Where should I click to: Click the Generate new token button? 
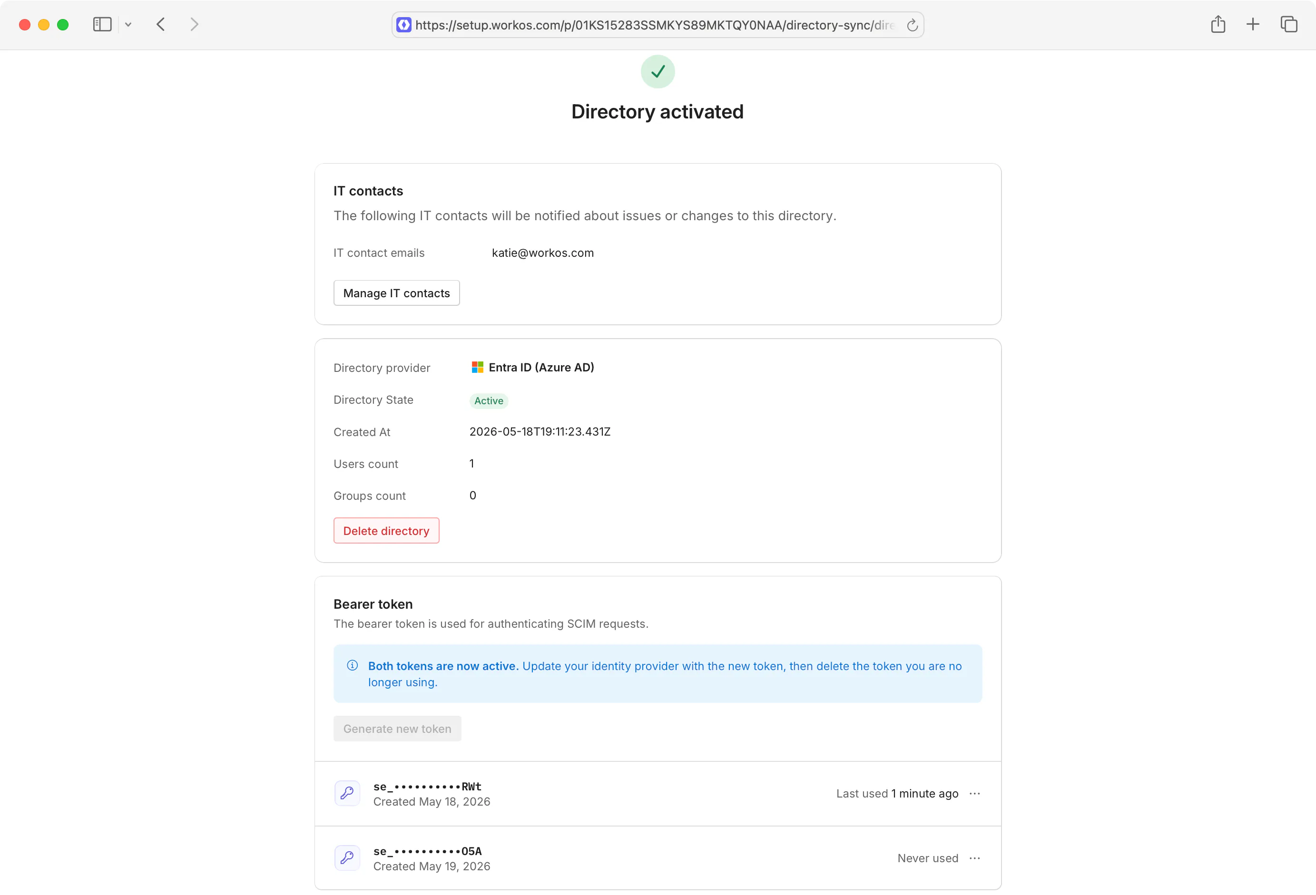coord(397,728)
